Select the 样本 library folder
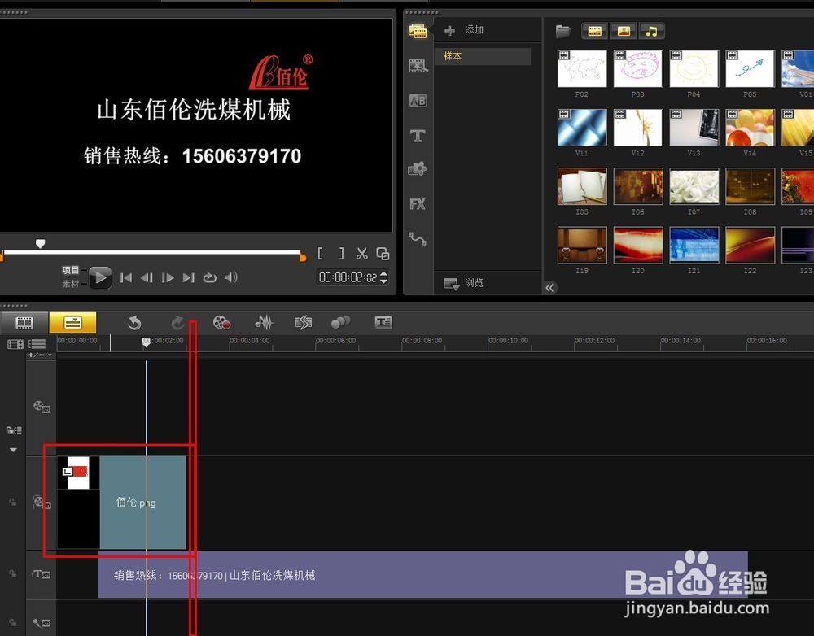 (x=482, y=56)
